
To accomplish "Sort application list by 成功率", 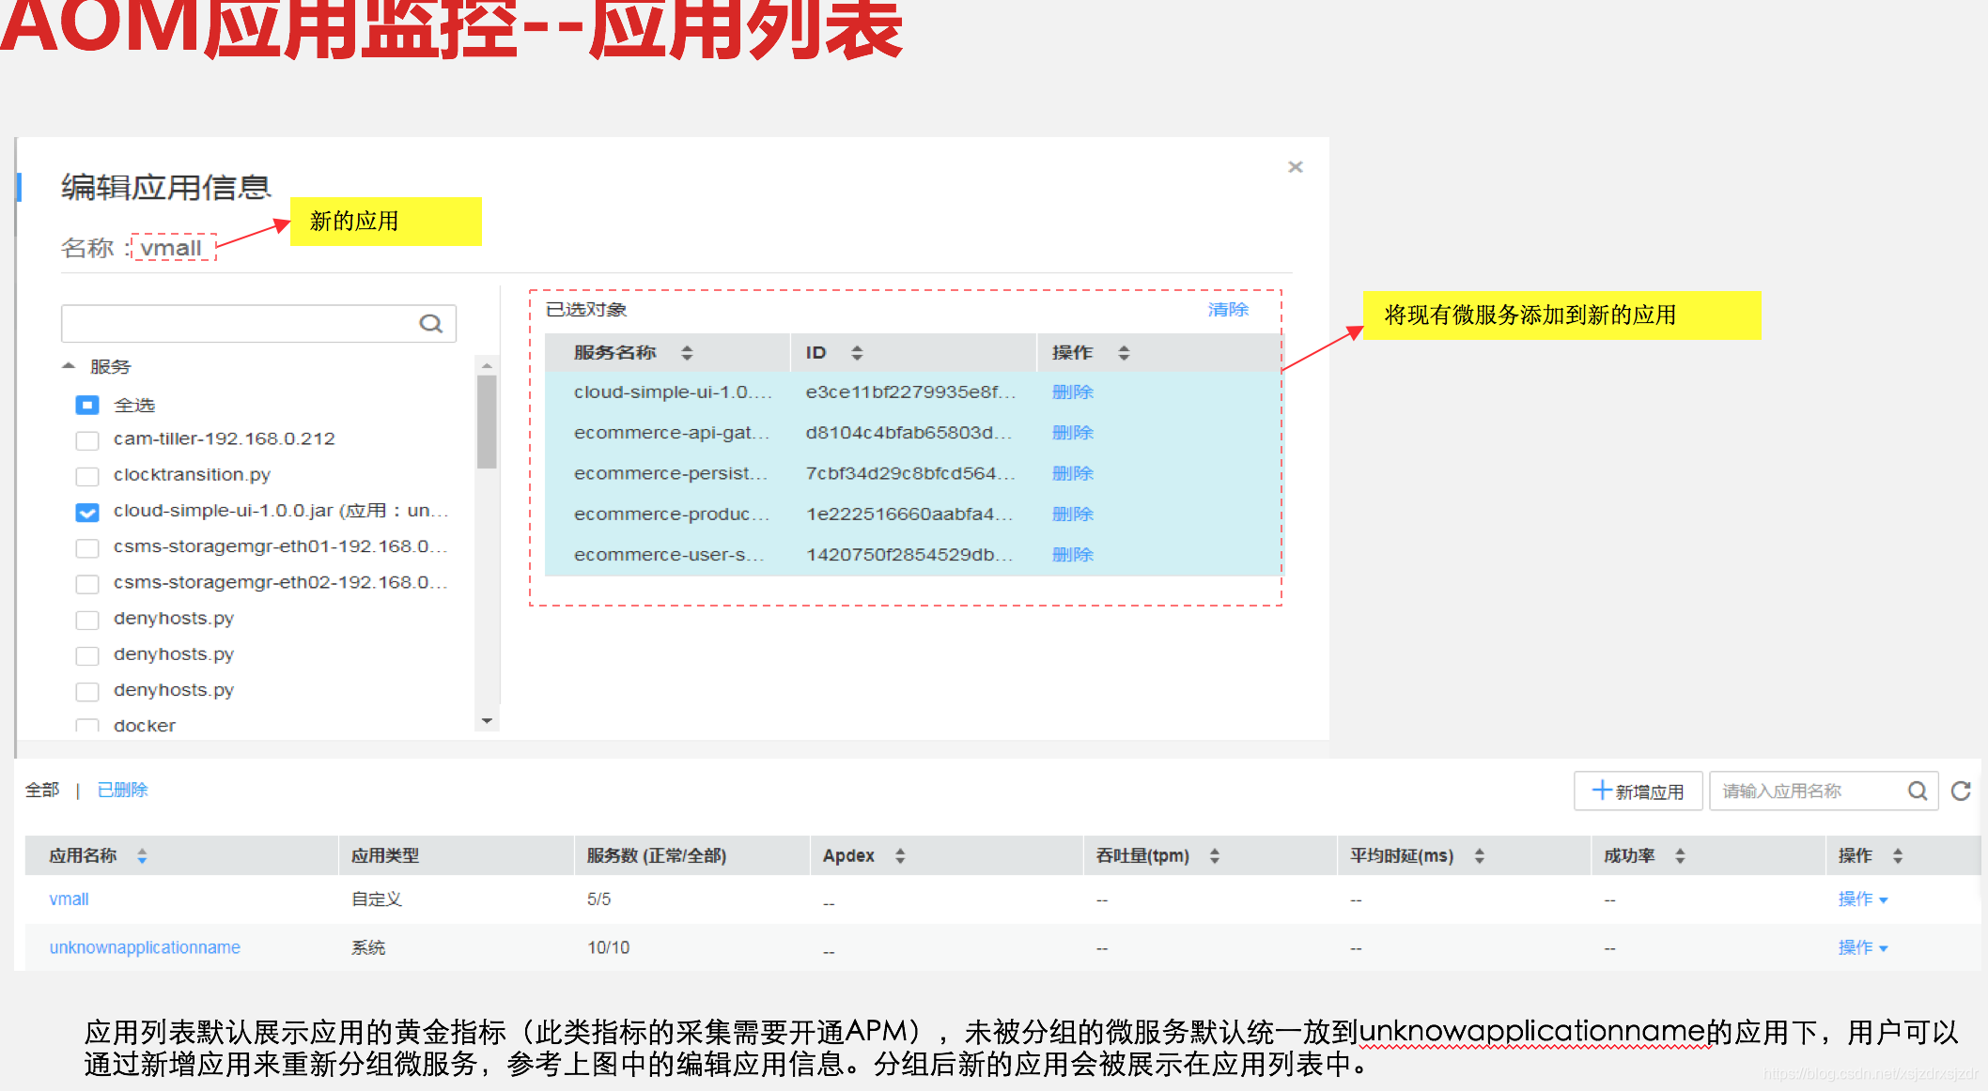I will pyautogui.click(x=1680, y=856).
